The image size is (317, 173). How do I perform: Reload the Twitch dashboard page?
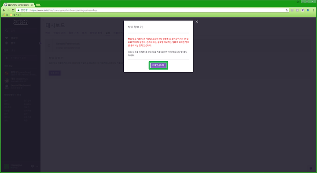13,10
